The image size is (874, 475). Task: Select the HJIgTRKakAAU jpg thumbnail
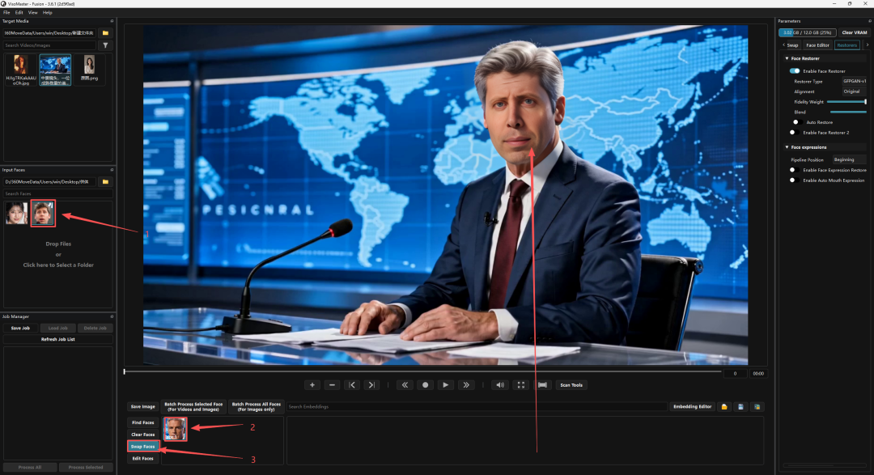coord(20,70)
